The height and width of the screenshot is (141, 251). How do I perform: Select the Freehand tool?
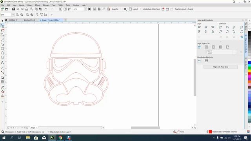(x=2, y=40)
